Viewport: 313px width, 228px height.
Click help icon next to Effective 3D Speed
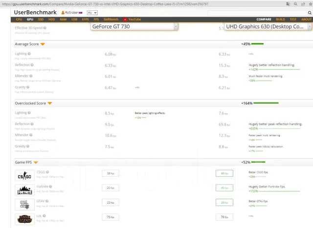coord(45,28)
